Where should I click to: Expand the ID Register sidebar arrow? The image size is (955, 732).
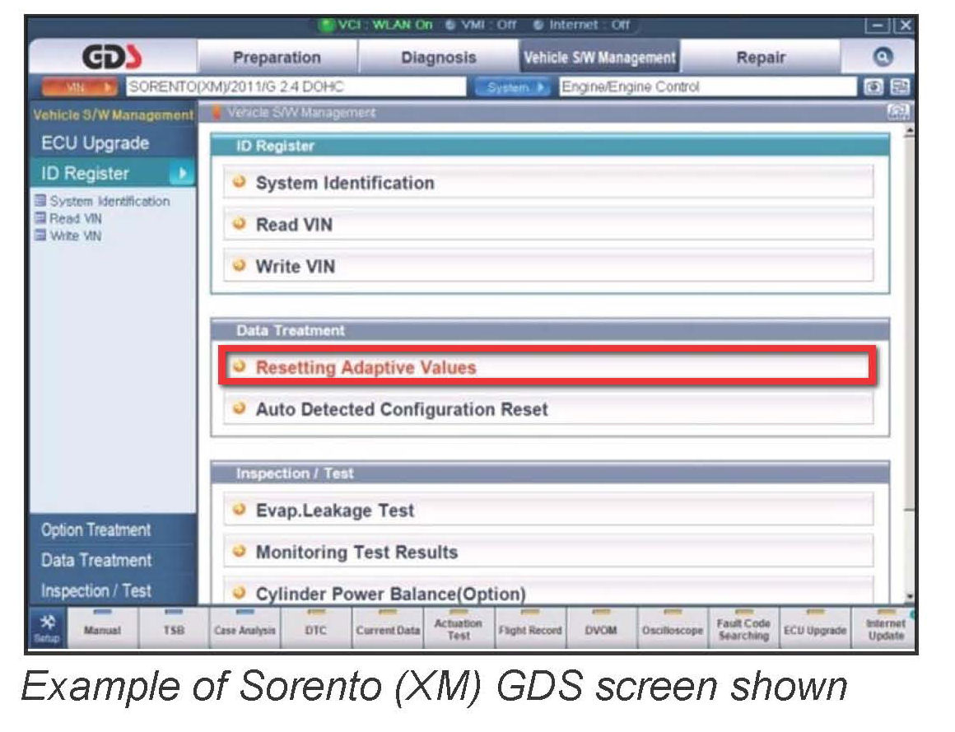pos(182,174)
